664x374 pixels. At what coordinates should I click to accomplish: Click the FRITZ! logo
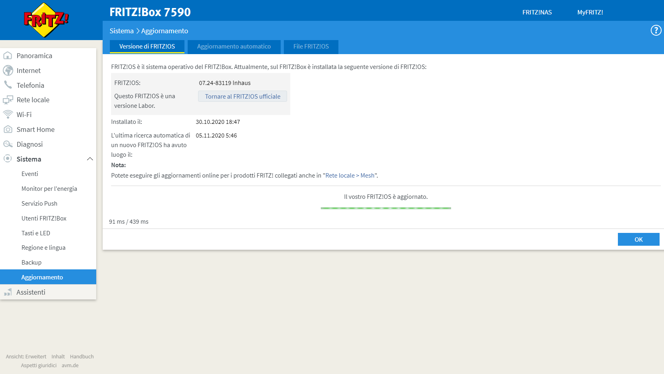(46, 20)
